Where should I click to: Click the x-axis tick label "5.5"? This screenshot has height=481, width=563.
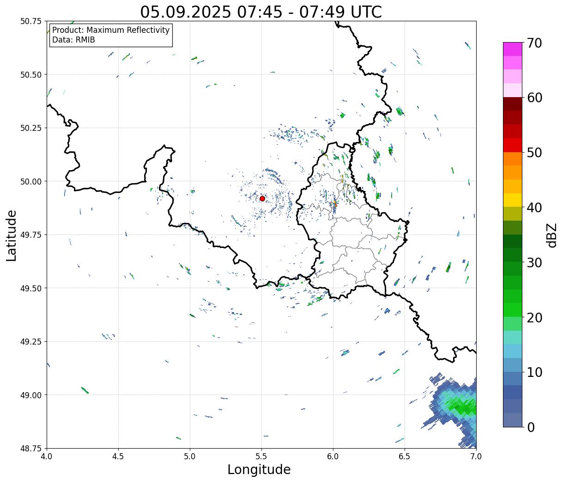click(261, 456)
